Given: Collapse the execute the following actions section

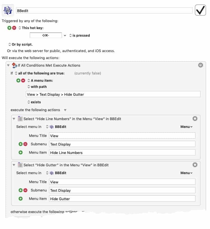Looking at the screenshot, I should point(65,110).
